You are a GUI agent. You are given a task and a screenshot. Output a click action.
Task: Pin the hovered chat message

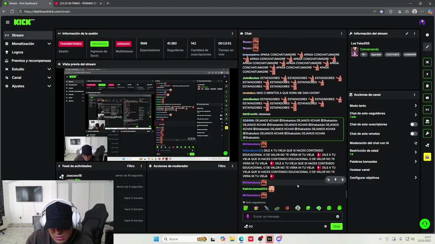(335, 180)
